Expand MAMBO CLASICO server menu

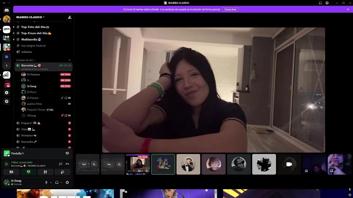[x=31, y=17]
